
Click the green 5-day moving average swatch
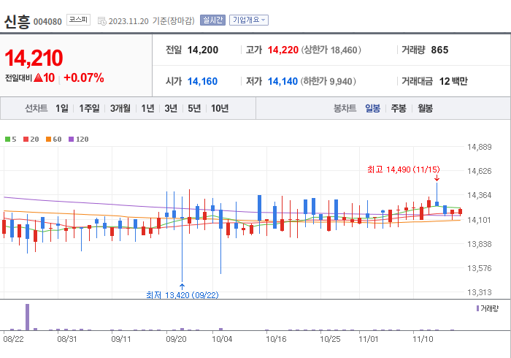pos(7,140)
